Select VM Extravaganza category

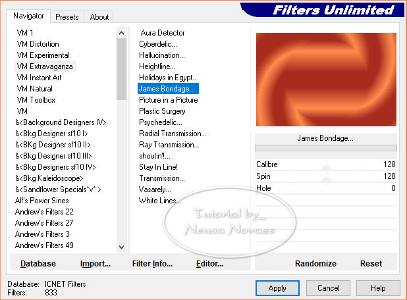(45, 66)
